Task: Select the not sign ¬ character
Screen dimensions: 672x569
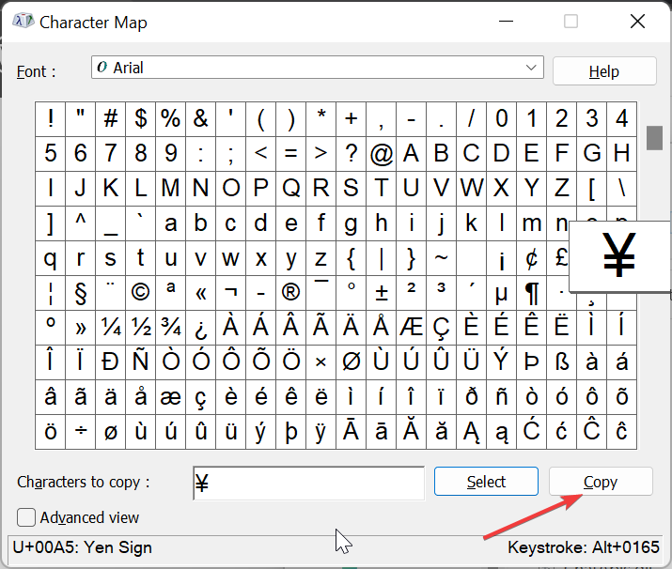Action: (x=230, y=293)
